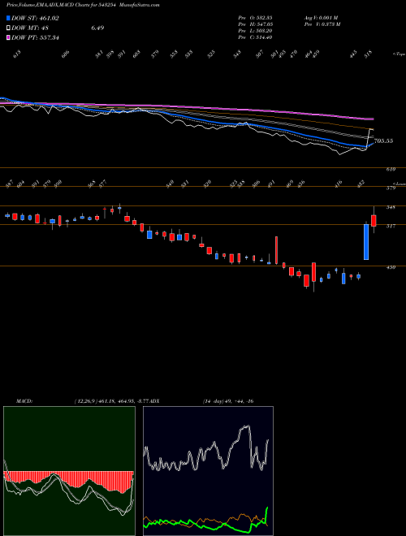Viewport: 406px width, 536px height.
Task: Click the 'Pre V: 0.373 M' volume value
Action: click(322, 24)
